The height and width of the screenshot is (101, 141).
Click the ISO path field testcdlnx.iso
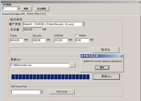(x=40, y=65)
